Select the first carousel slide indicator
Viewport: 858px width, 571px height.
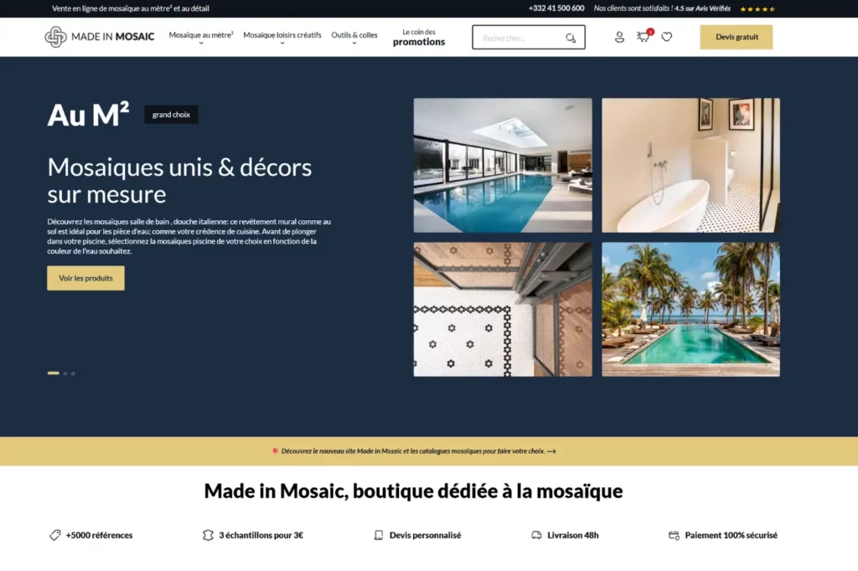click(x=54, y=373)
